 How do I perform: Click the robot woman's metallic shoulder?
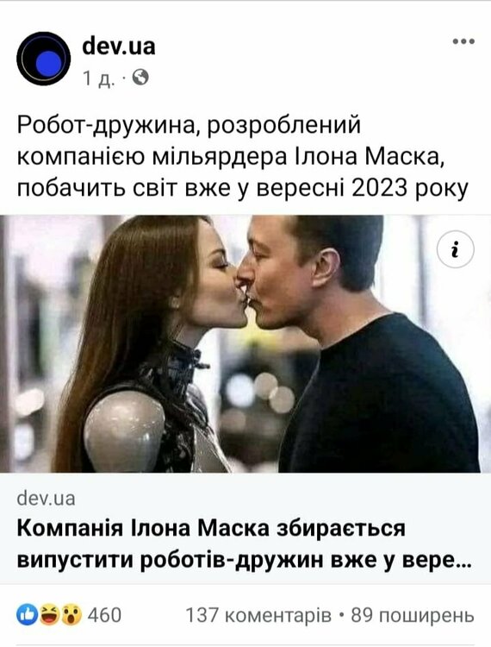[124, 431]
